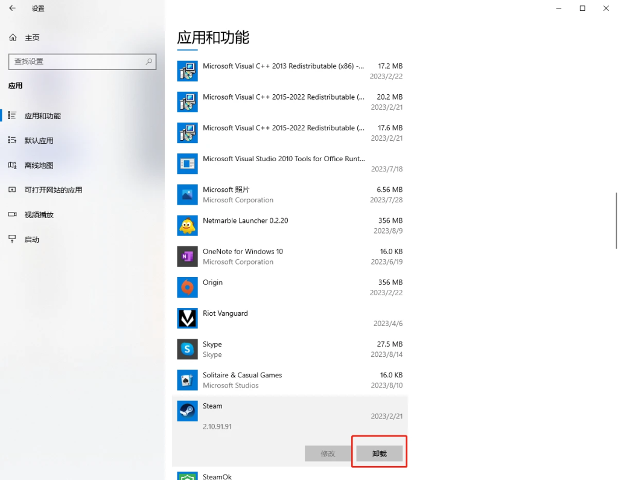
Task: Select the Netmarble Launcher 0.2.20 entry
Action: 290,226
